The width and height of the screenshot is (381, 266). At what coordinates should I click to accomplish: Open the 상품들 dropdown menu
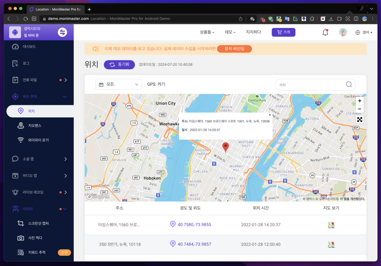(x=207, y=32)
